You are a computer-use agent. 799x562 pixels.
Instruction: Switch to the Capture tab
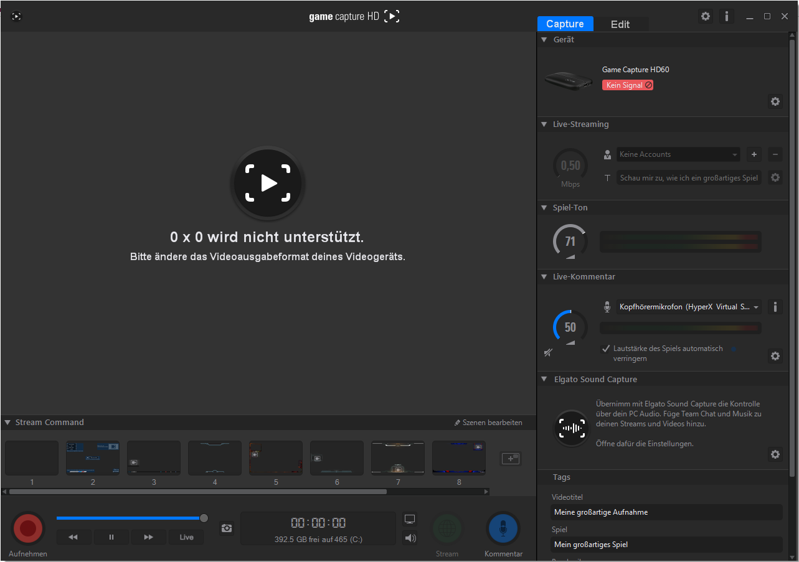point(565,24)
